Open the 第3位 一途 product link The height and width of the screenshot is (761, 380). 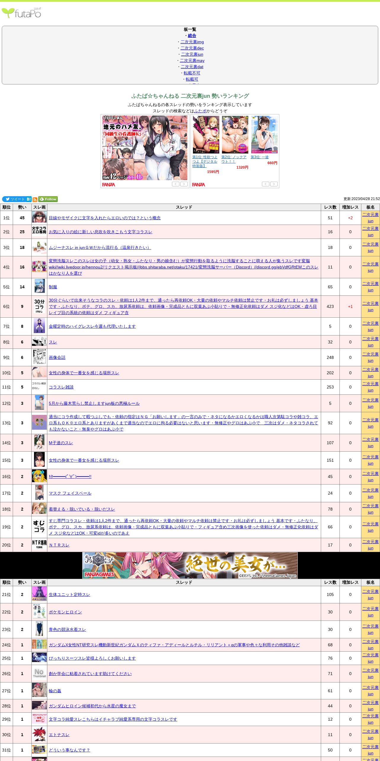(x=260, y=157)
